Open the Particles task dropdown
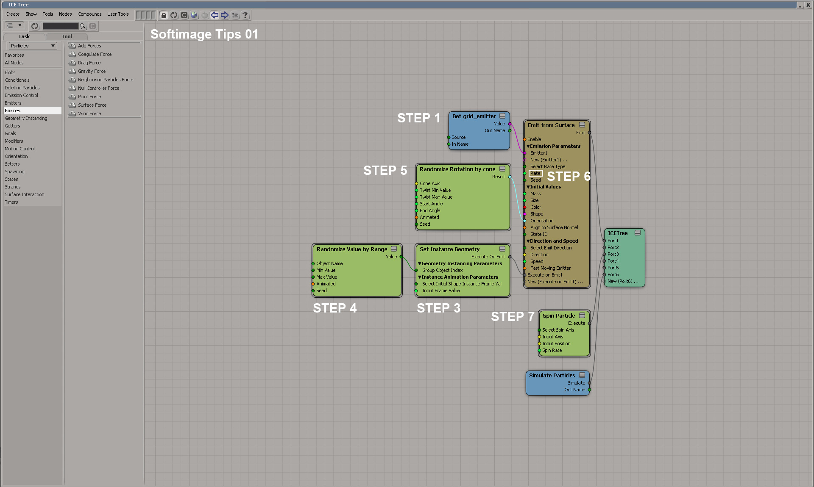This screenshot has height=487, width=814. click(x=33, y=46)
